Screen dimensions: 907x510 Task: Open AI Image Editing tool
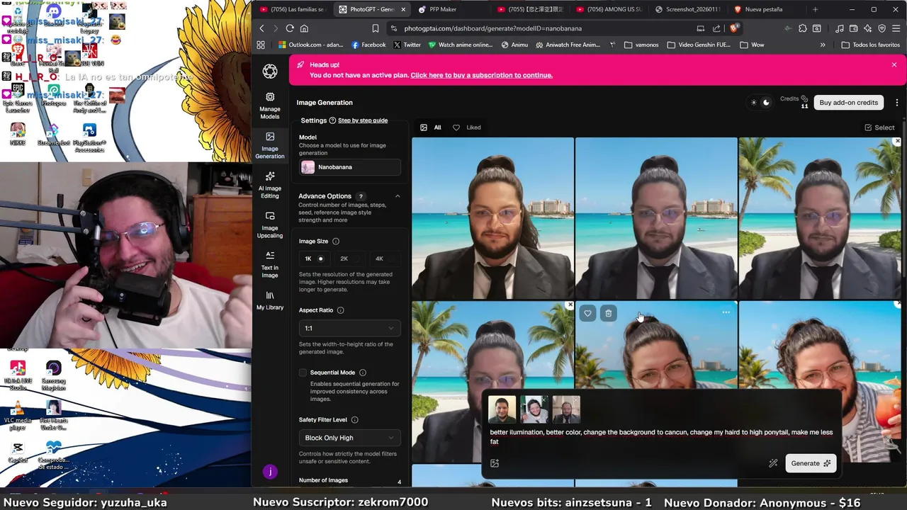269,184
